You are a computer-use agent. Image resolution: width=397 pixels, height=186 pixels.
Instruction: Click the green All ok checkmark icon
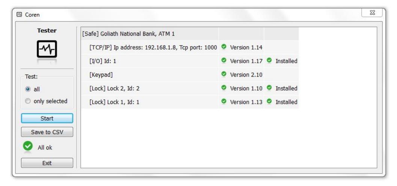(x=27, y=145)
